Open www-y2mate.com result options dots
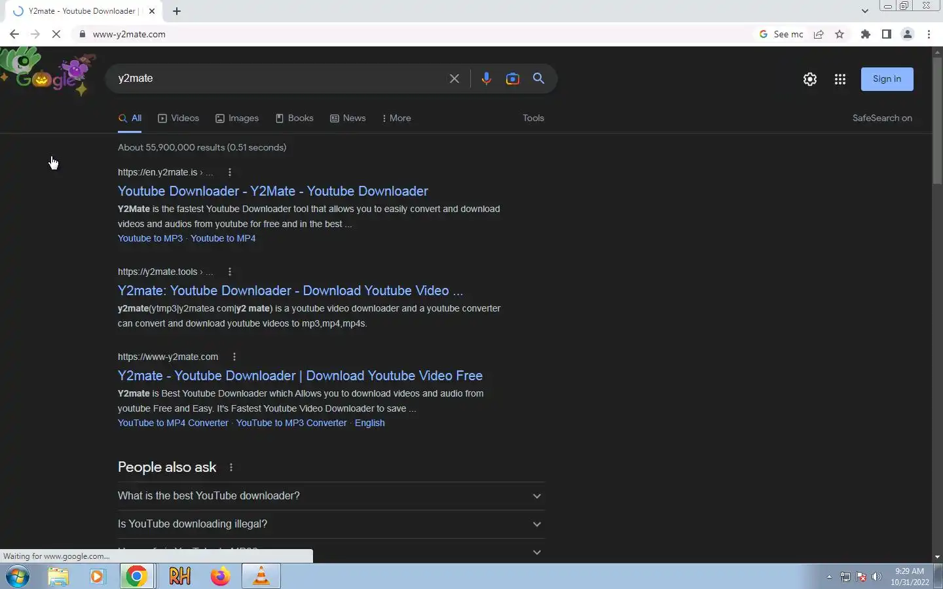943x589 pixels. tap(234, 357)
